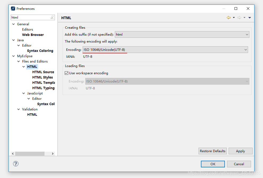
Task: Confirm with the OK button
Action: pos(213,164)
